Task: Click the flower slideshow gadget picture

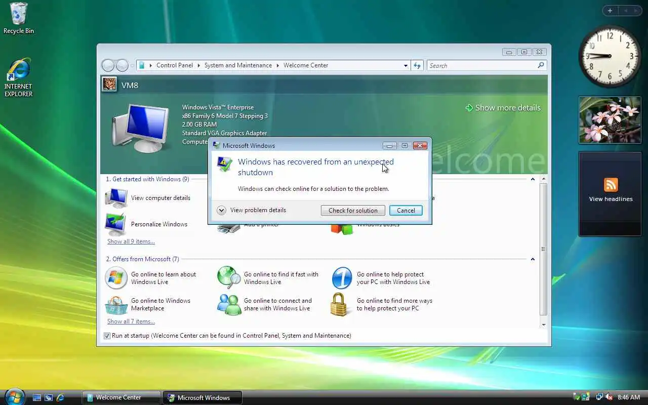Action: pos(610,120)
